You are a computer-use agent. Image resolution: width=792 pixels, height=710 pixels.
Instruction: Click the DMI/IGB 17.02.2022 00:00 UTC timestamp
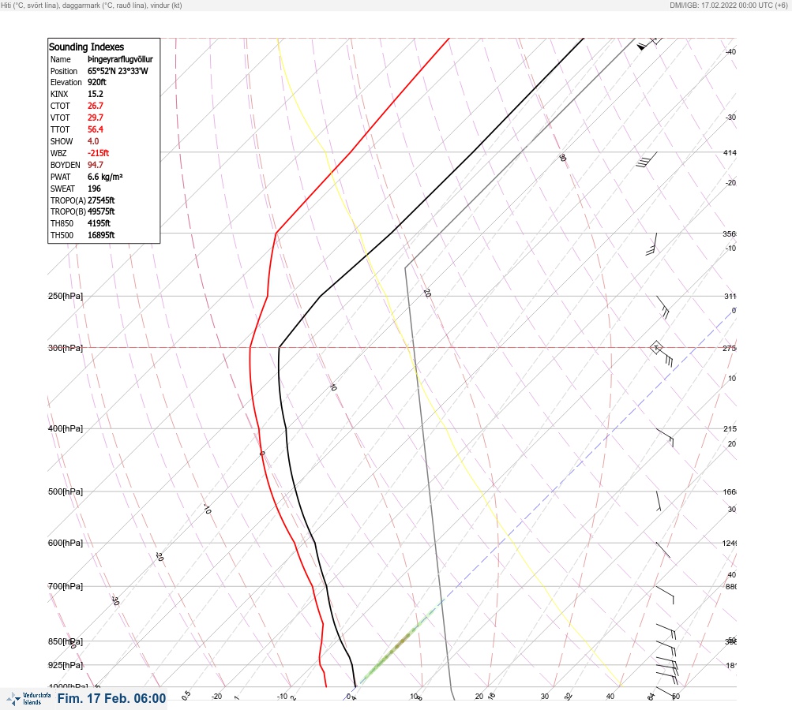coord(728,5)
